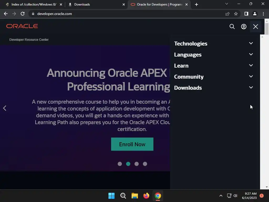Open the tab search chevron in title bar
The width and height of the screenshot is (269, 202).
point(227,4)
